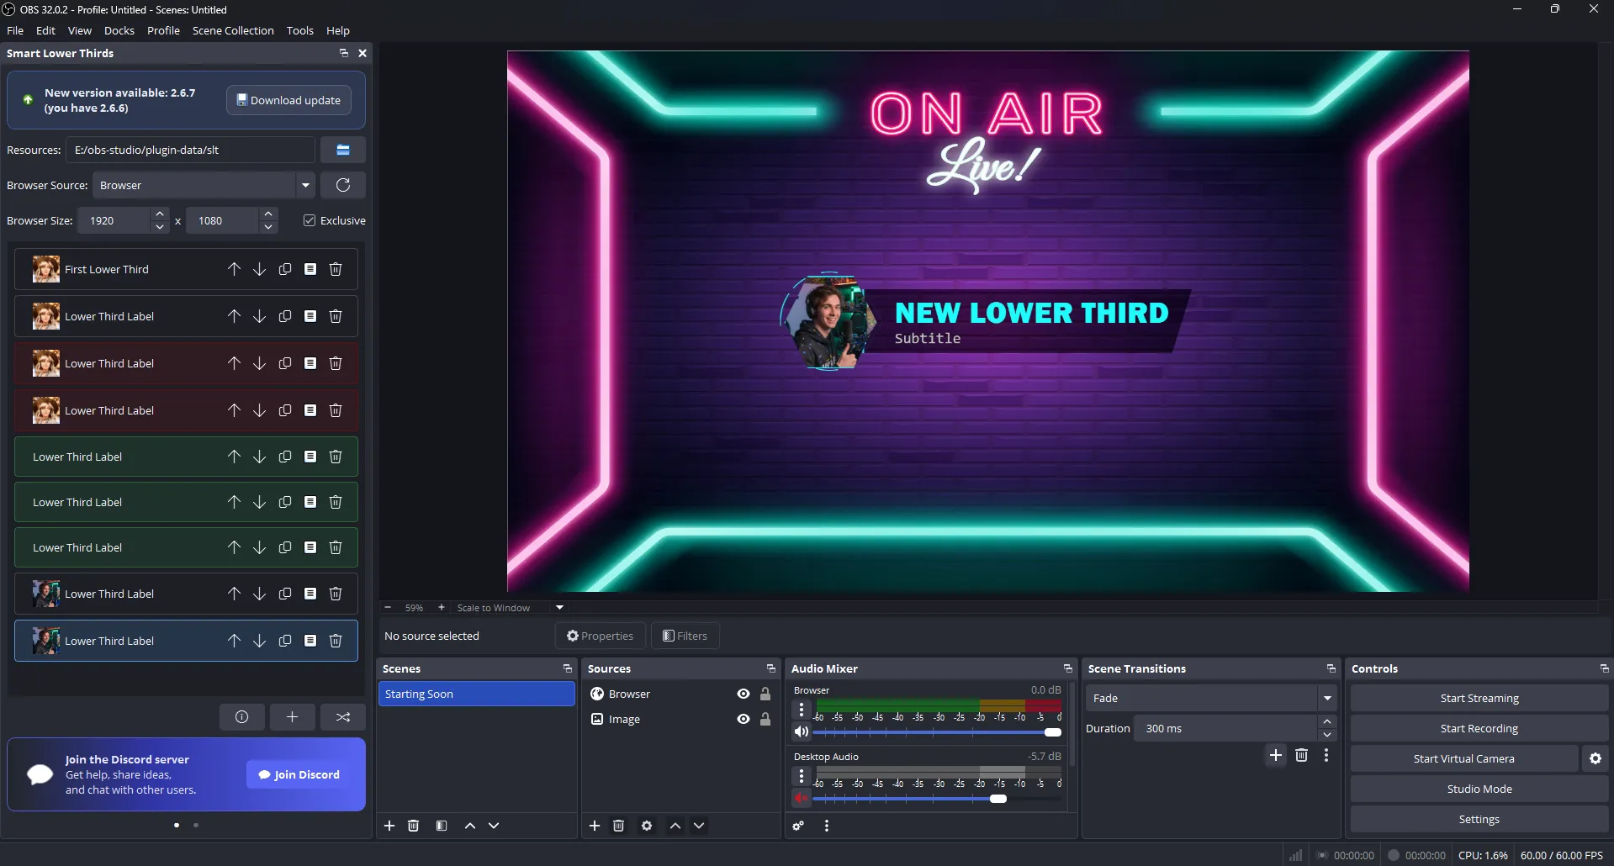
Task: Lock the Browser source
Action: [765, 694]
